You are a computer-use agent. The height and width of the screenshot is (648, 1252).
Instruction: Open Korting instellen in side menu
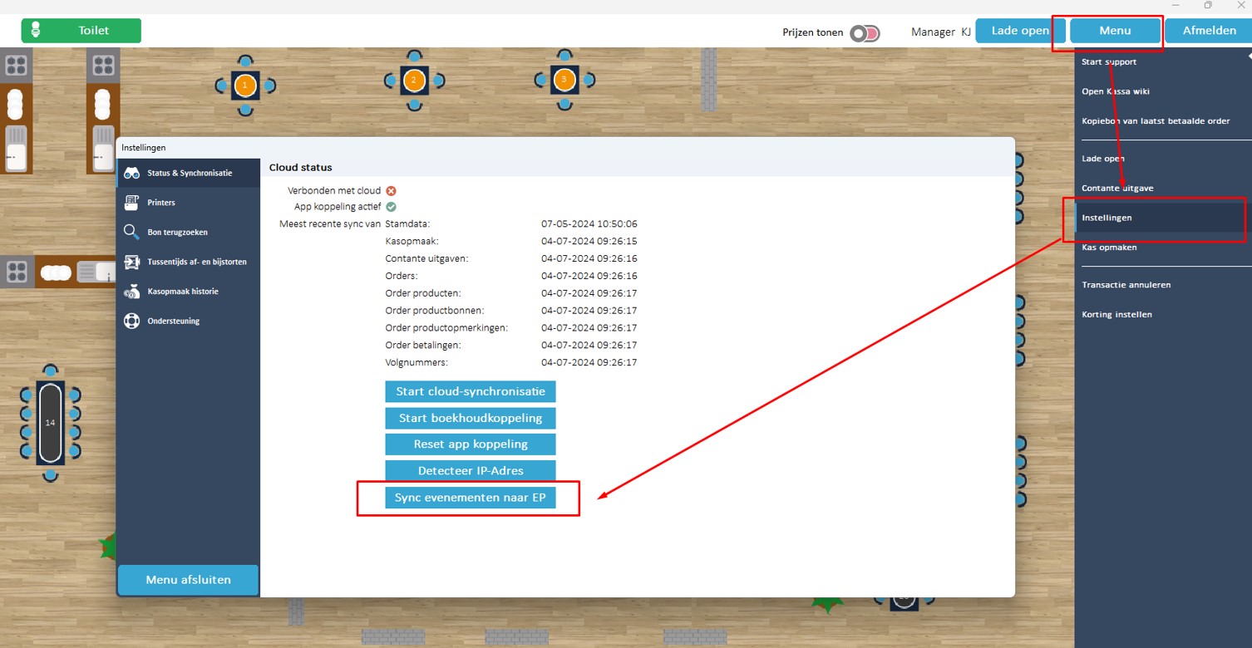[1116, 314]
